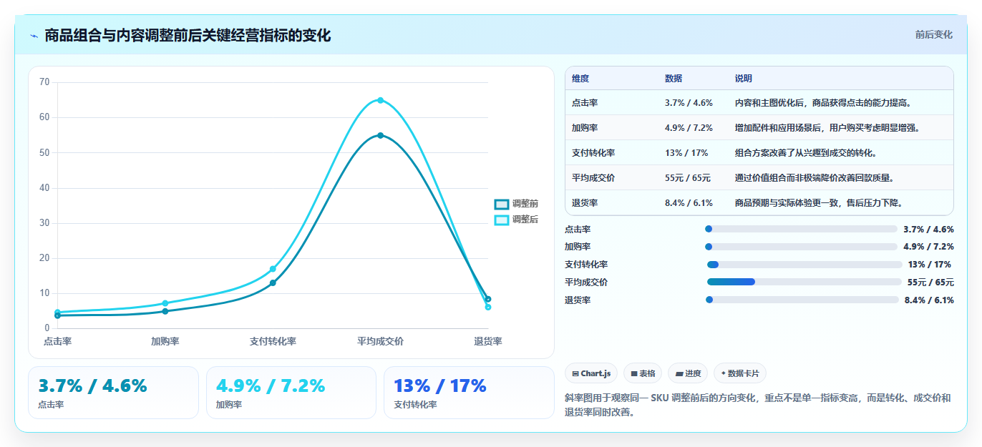982x447 pixels.
Task: Click the 点击率 progress bar
Action: coord(801,229)
